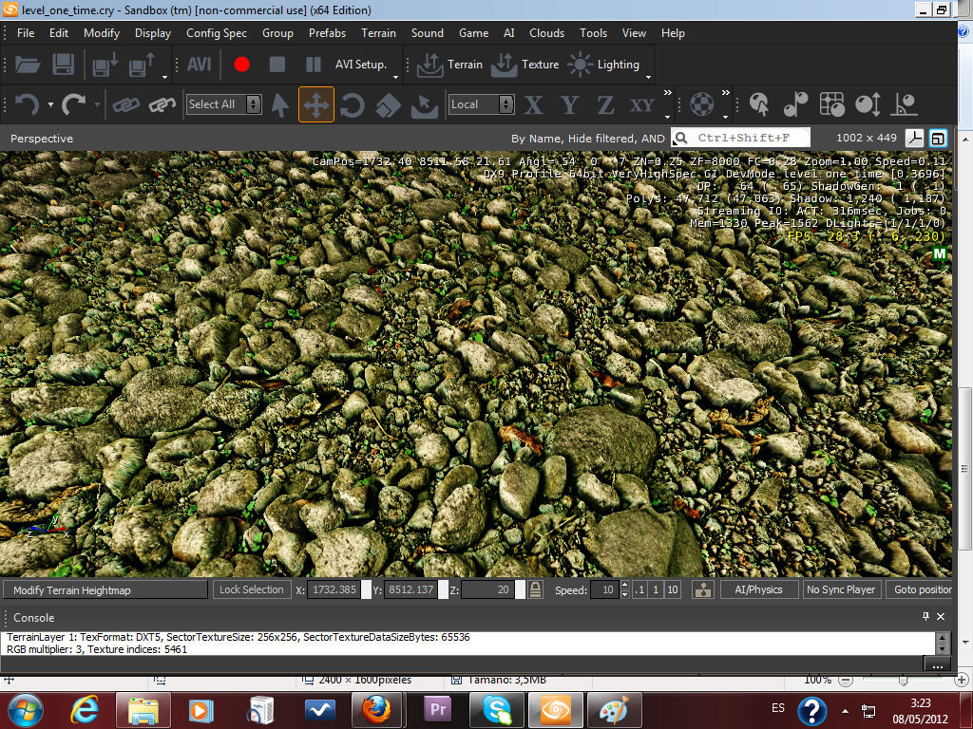Increase the speed value with up stepper

point(624,585)
